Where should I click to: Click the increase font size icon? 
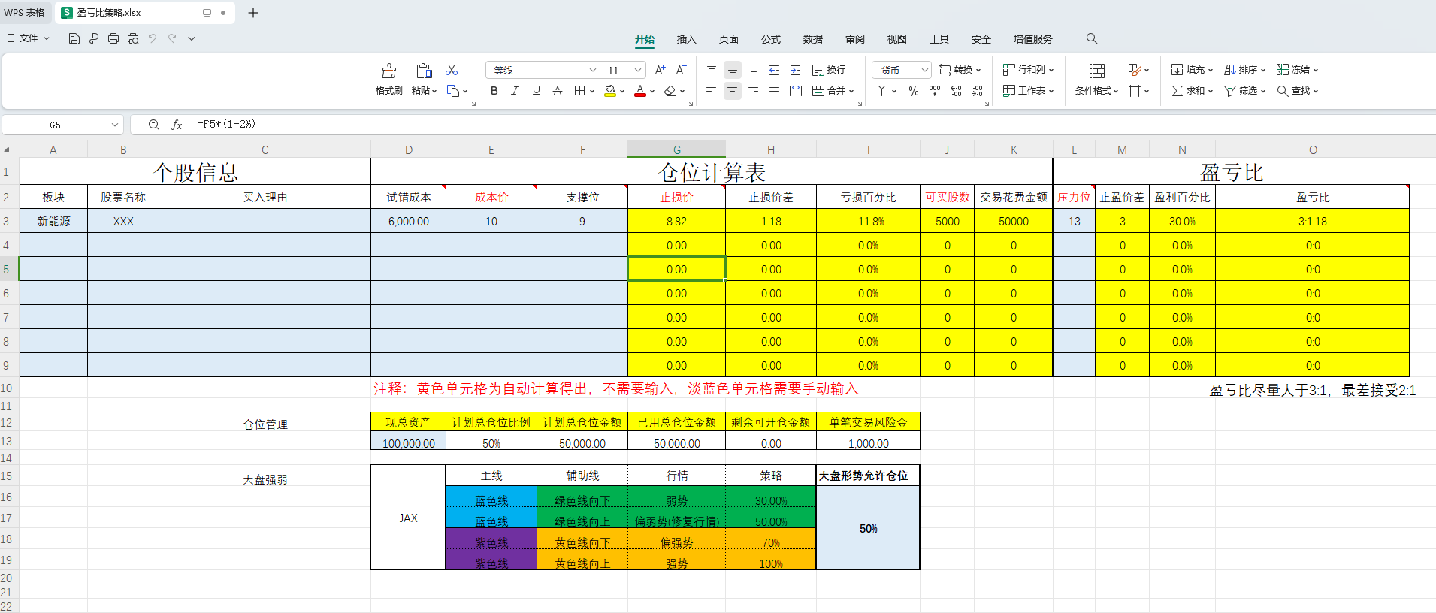(660, 70)
